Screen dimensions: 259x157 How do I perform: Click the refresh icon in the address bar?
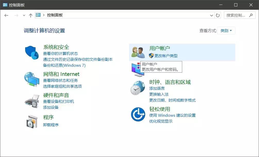(218, 15)
